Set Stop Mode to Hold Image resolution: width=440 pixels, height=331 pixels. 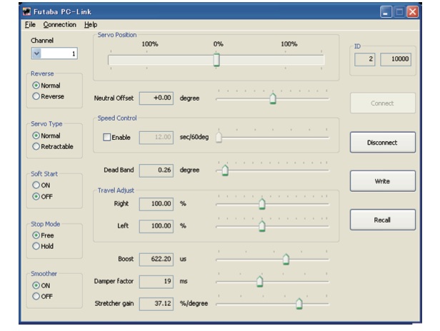point(36,246)
